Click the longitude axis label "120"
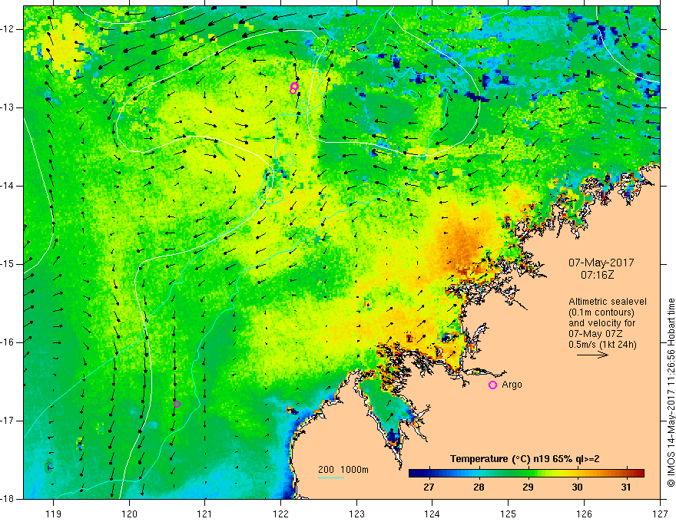676x522 pixels. [x=129, y=514]
